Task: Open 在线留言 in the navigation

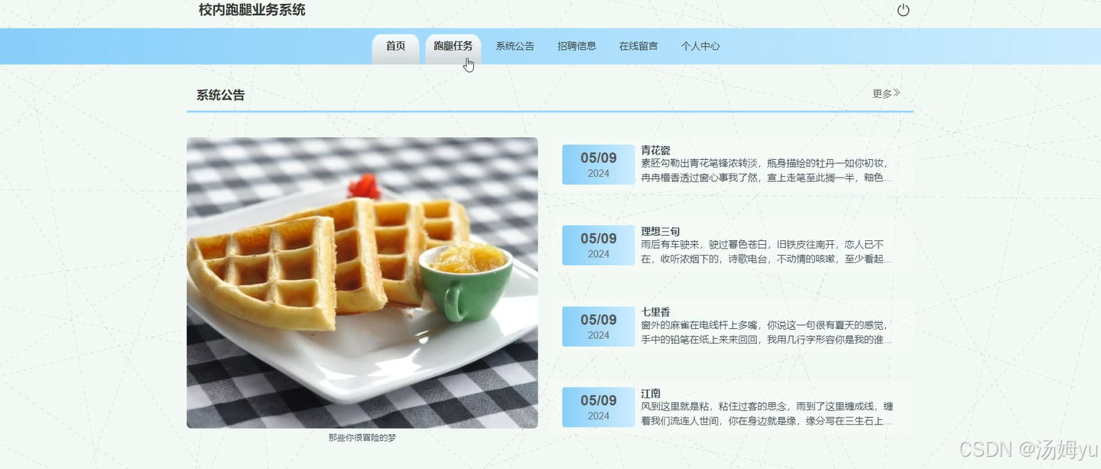Action: (638, 46)
